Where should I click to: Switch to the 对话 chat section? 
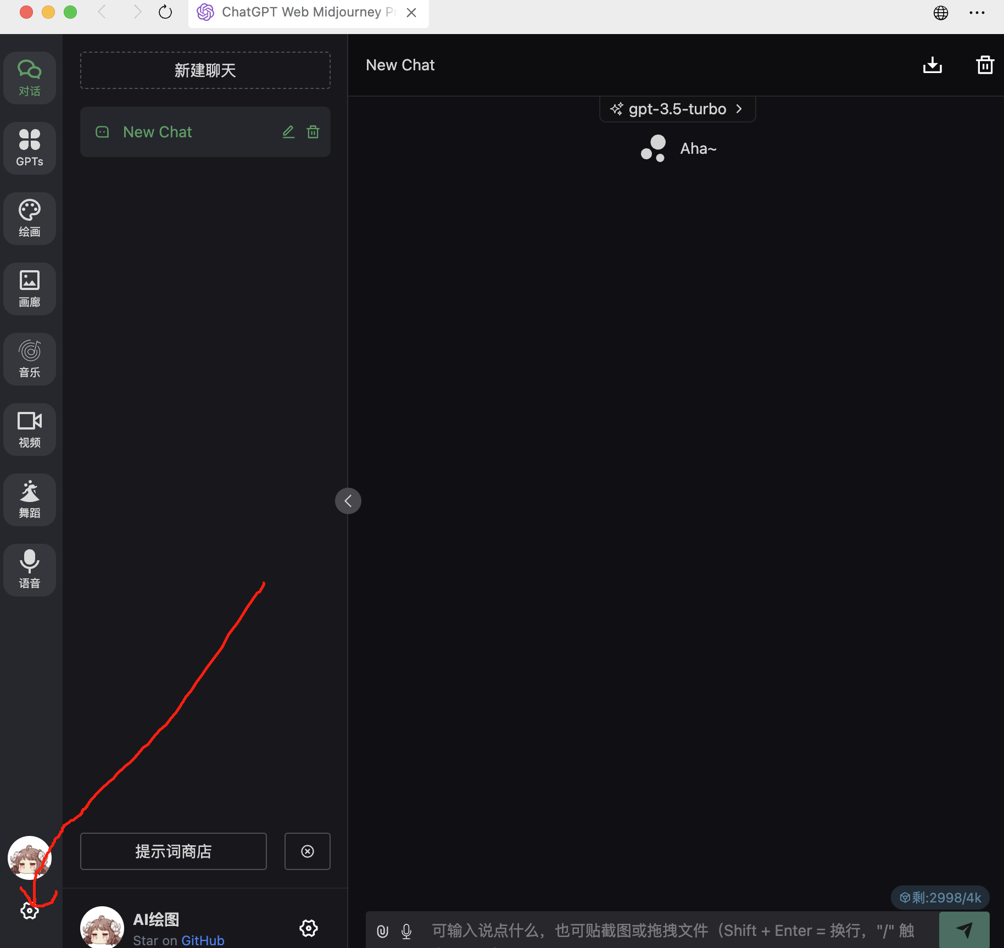click(x=30, y=77)
